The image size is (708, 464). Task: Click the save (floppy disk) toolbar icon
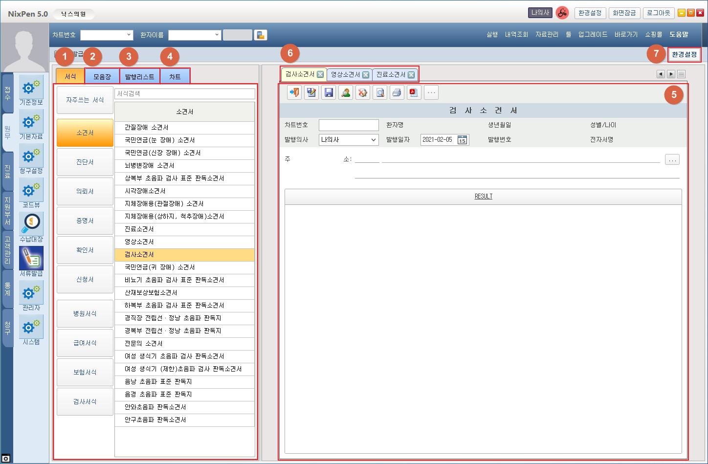pyautogui.click(x=329, y=92)
